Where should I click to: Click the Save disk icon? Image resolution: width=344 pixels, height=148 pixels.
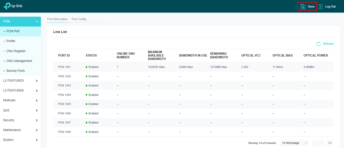303,6
